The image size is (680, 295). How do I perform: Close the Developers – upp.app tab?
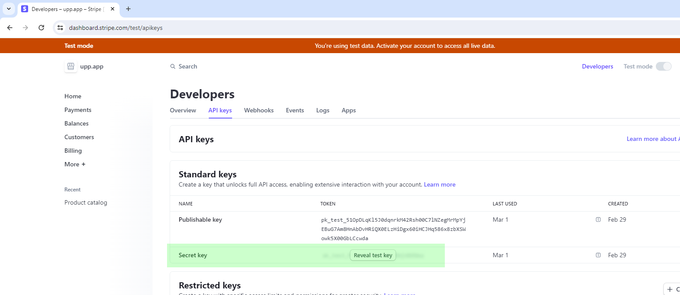[x=113, y=9]
